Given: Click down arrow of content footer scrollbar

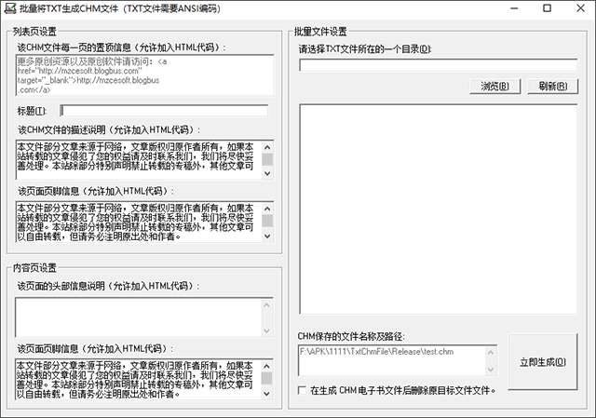Looking at the screenshot, I should tap(267, 394).
